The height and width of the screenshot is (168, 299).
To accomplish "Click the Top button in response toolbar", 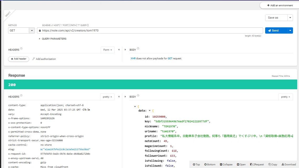I will (x=196, y=164).
